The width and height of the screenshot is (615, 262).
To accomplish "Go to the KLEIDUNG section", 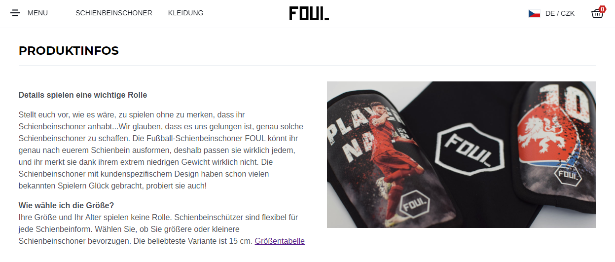I will (x=185, y=13).
